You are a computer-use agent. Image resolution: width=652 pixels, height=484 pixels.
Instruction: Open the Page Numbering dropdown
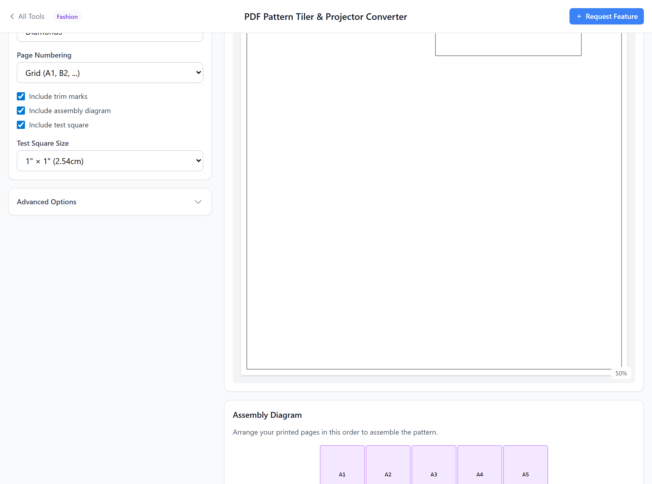(110, 73)
